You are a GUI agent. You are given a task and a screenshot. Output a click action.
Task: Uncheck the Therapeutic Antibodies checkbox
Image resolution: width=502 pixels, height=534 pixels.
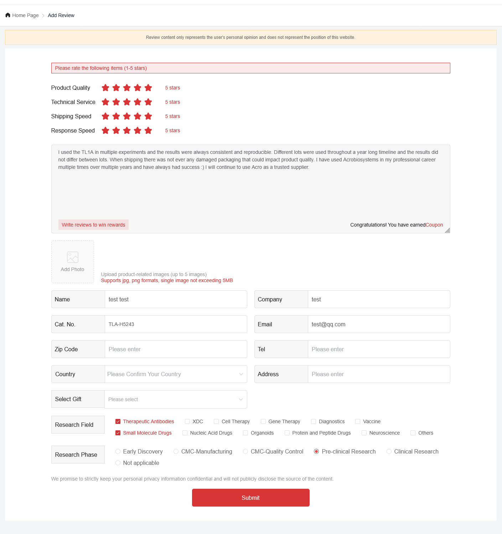pos(118,421)
